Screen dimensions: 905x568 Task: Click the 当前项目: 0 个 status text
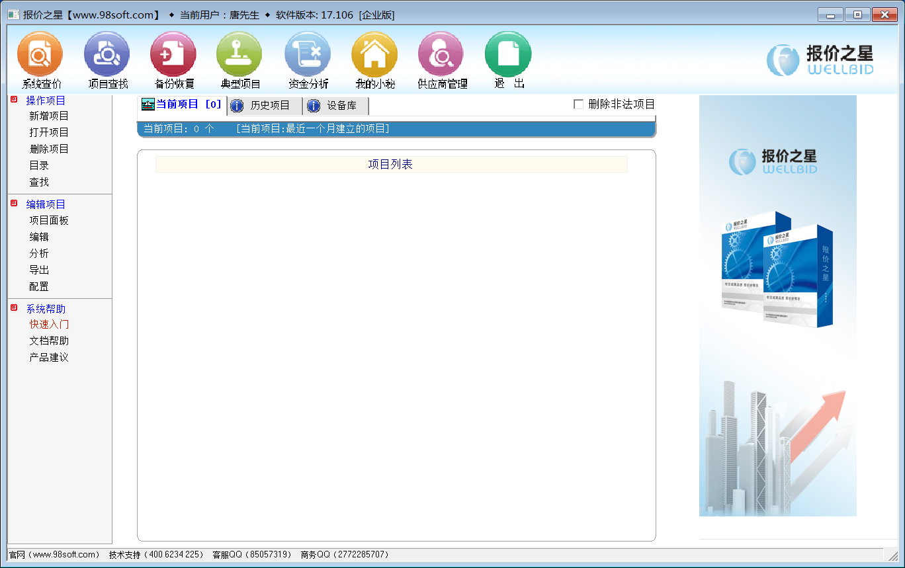pos(179,128)
